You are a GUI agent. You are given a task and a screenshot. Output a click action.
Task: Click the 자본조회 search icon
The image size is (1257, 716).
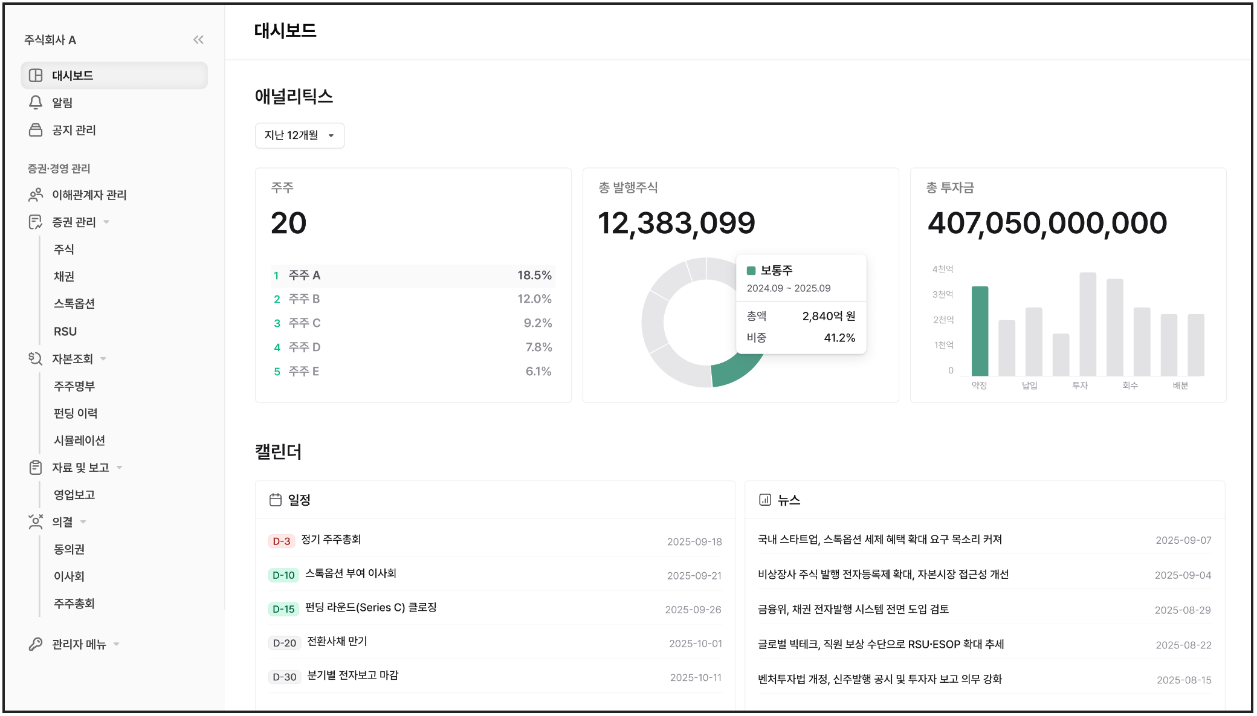(x=36, y=358)
